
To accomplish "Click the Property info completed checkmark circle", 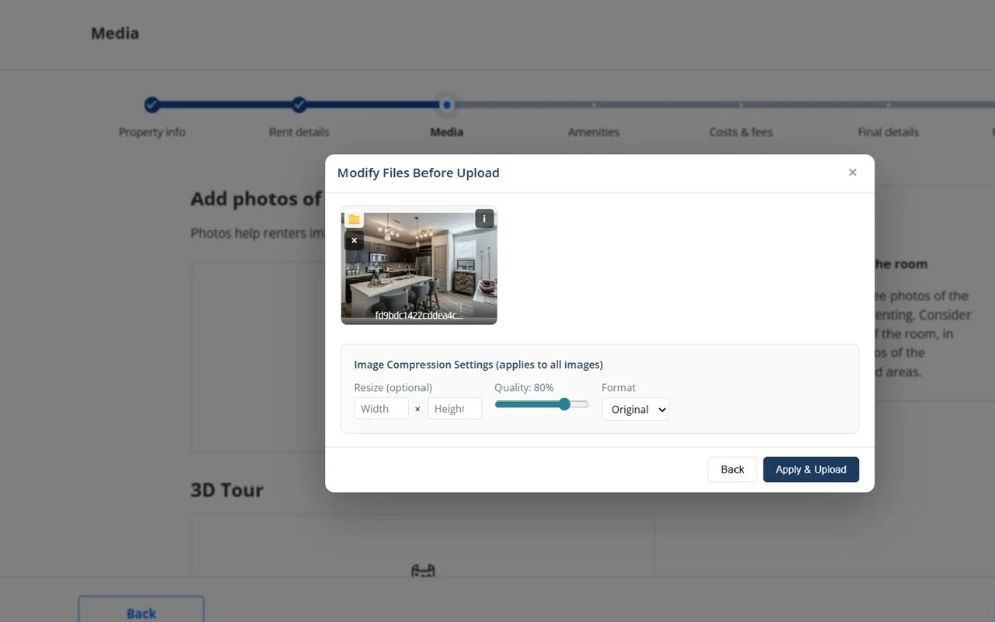I will (x=152, y=104).
